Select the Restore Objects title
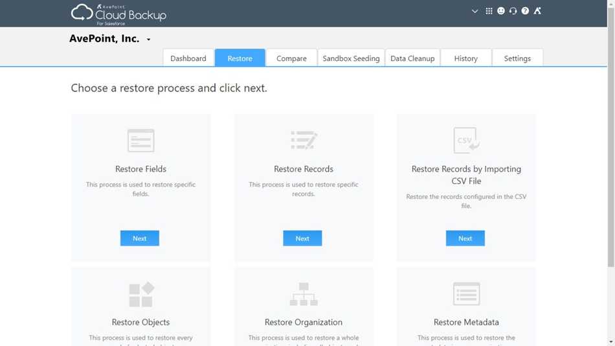The image size is (615, 346). (141, 322)
